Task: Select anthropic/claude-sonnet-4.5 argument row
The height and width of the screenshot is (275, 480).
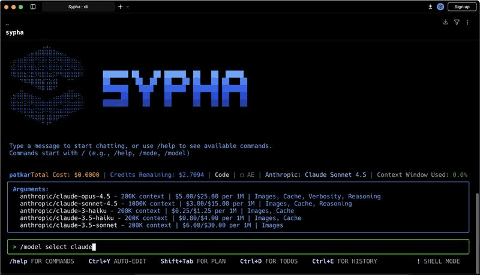Action: click(186, 204)
